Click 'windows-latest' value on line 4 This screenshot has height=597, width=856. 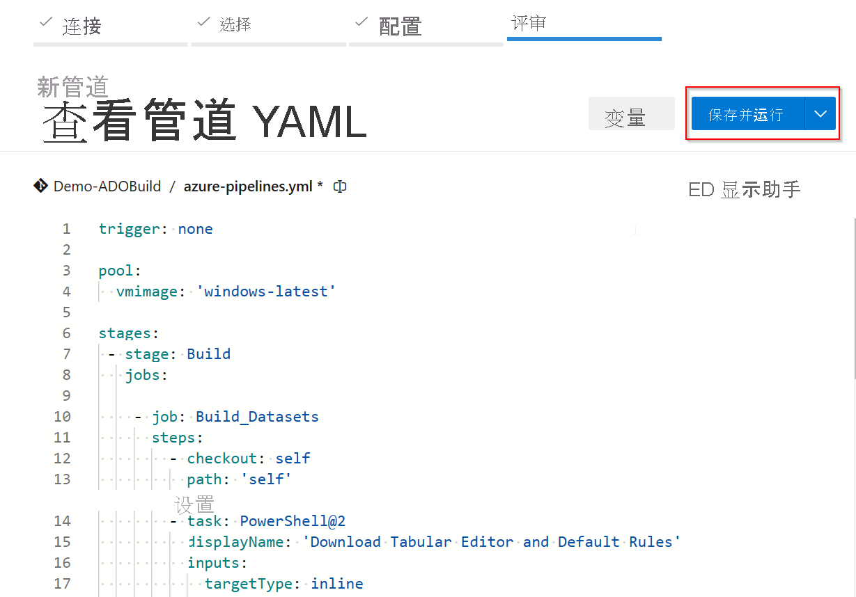coord(266,292)
